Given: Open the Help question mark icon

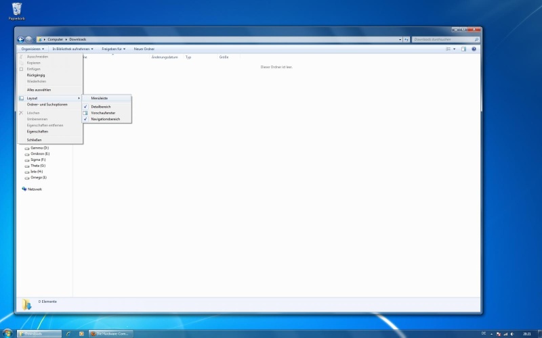Looking at the screenshot, I should [474, 49].
